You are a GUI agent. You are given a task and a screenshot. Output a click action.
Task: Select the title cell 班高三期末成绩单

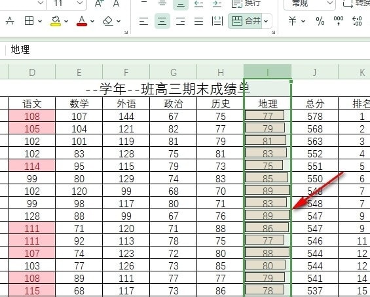point(168,89)
